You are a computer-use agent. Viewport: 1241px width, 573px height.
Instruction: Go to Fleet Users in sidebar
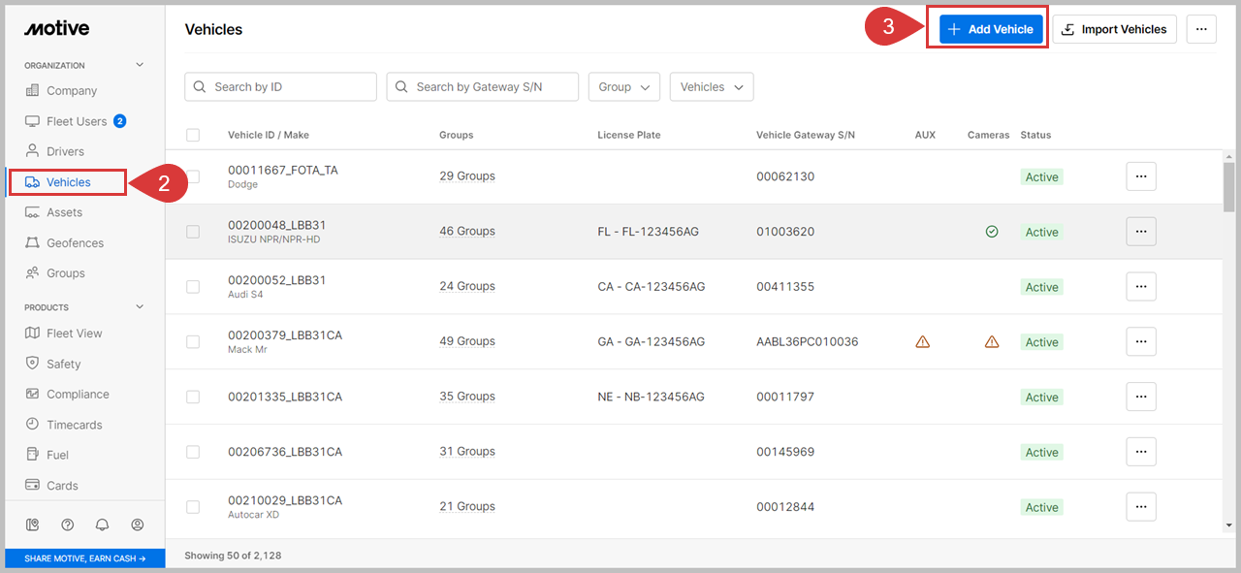click(x=76, y=121)
